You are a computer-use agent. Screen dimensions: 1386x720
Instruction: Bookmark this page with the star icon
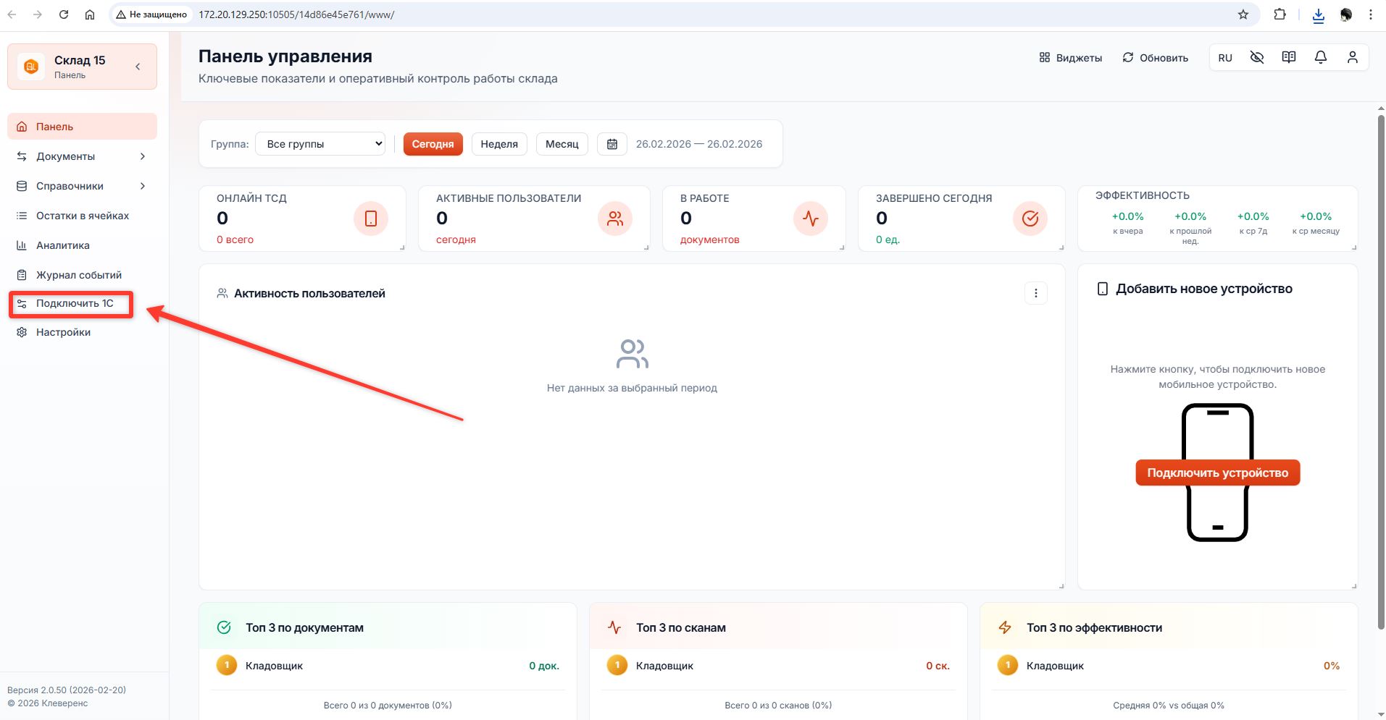pos(1243,14)
